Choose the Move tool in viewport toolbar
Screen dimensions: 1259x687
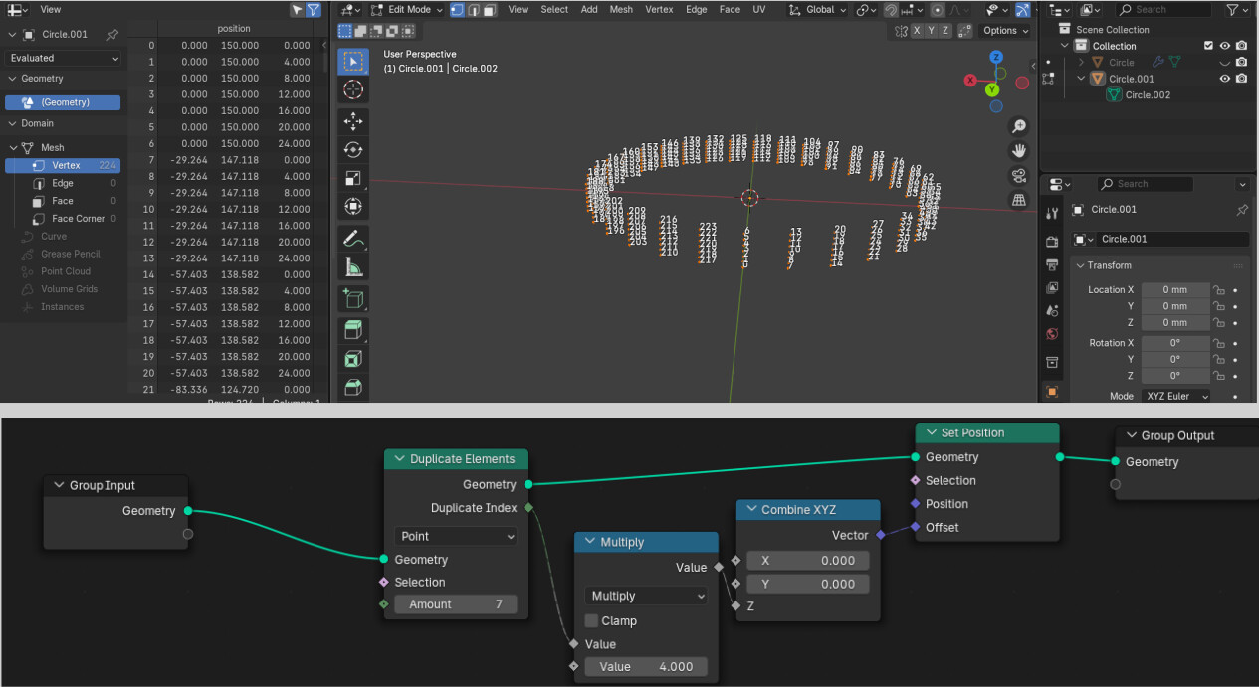pyautogui.click(x=353, y=121)
